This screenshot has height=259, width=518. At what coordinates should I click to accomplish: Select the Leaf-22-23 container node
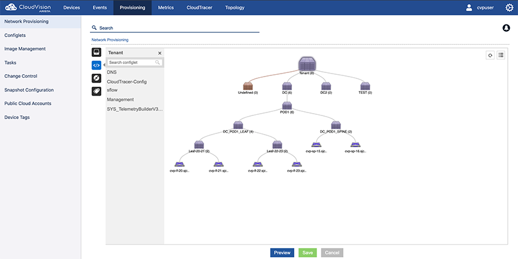click(277, 145)
